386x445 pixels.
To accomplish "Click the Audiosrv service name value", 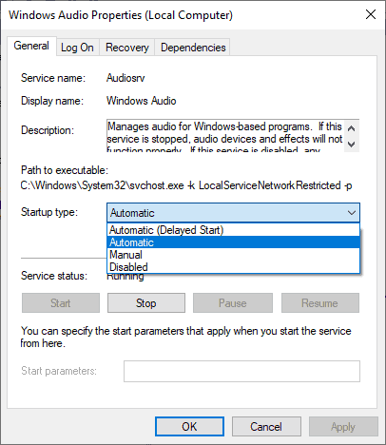I will coord(125,78).
